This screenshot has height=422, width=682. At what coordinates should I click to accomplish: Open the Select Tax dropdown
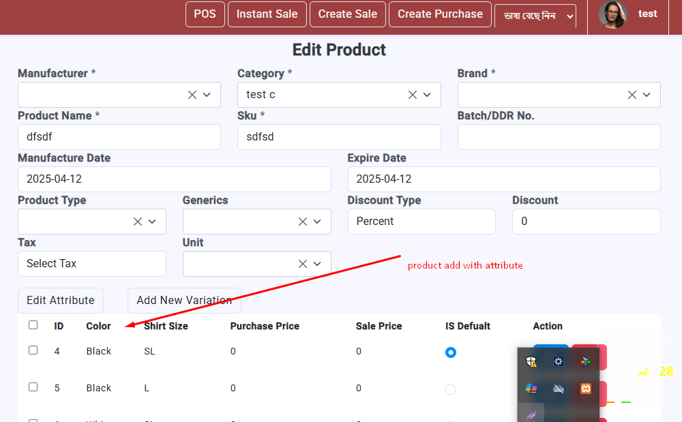(92, 264)
